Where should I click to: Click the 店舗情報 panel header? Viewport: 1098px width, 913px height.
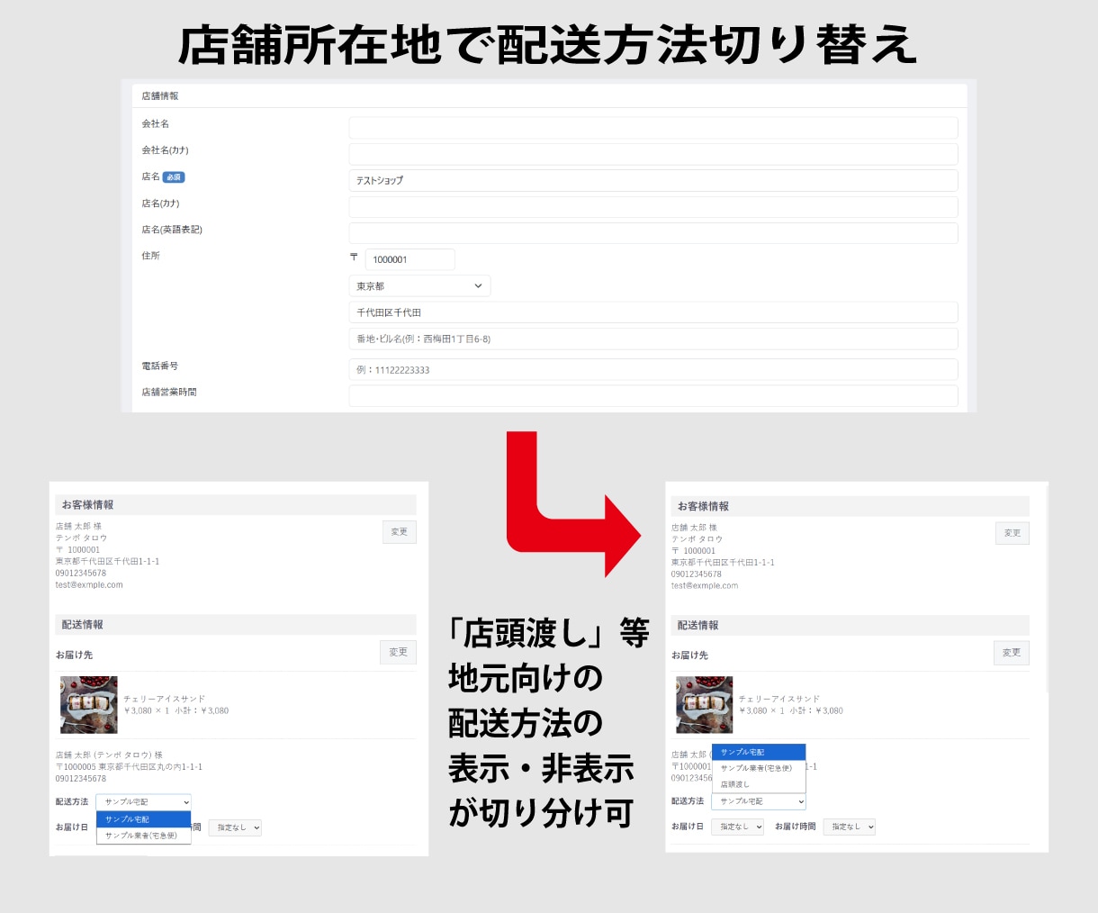click(x=550, y=95)
